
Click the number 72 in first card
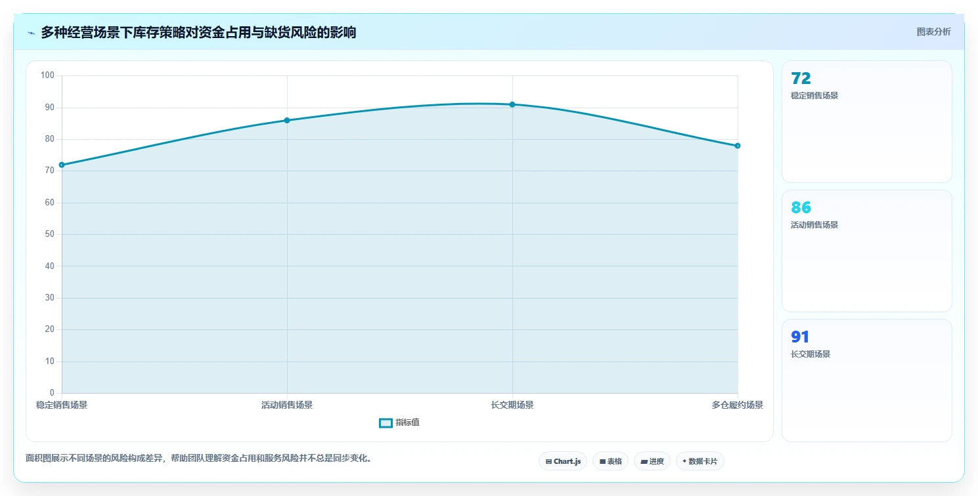pos(801,79)
